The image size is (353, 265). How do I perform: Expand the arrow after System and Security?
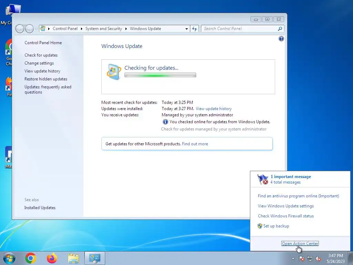coord(126,29)
